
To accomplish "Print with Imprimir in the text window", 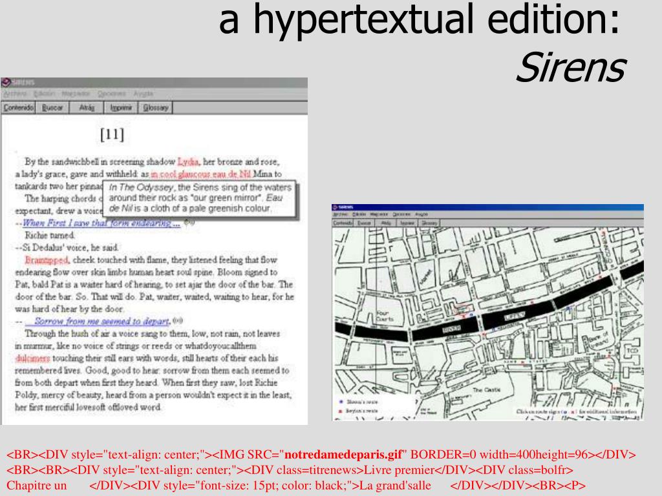I will pos(121,108).
